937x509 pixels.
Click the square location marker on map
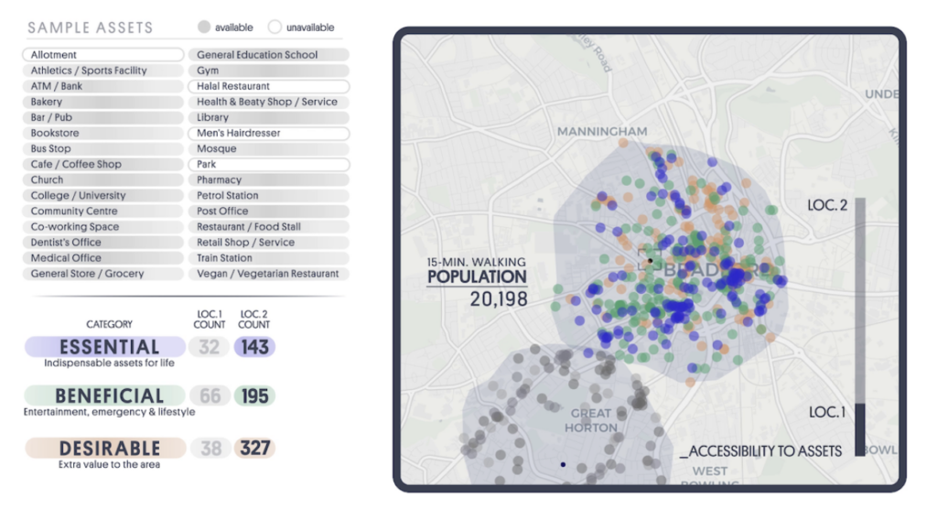(x=649, y=260)
